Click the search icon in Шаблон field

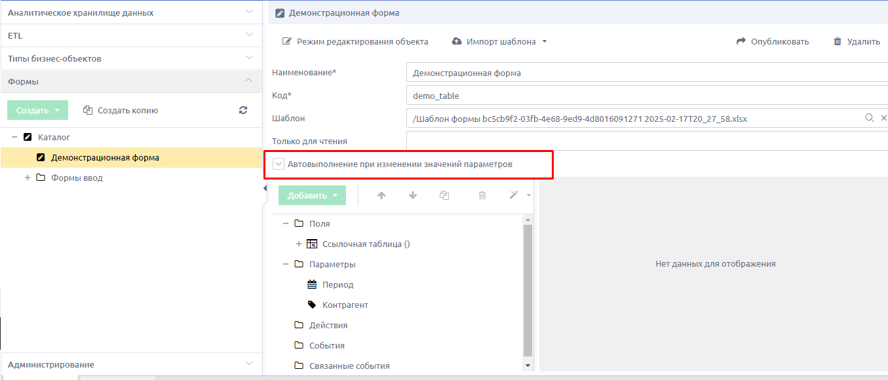[870, 118]
